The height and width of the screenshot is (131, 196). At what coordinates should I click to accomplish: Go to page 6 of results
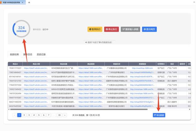(x=44, y=115)
